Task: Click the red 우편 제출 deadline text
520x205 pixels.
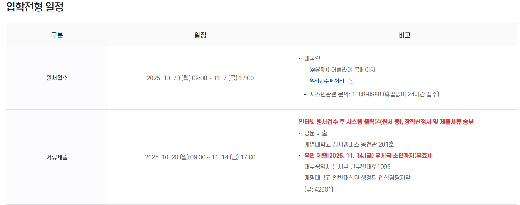Action: (x=367, y=156)
